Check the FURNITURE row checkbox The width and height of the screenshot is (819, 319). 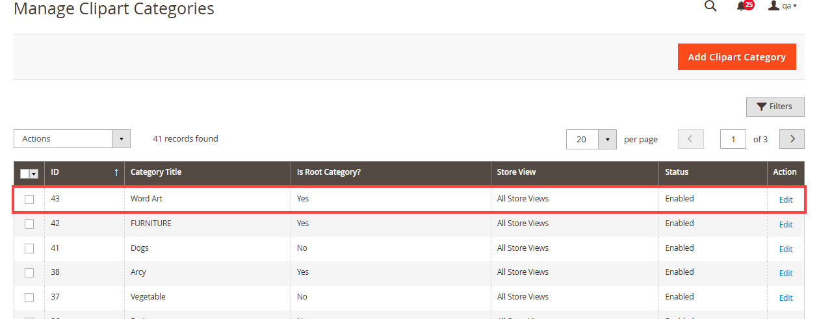[29, 223]
